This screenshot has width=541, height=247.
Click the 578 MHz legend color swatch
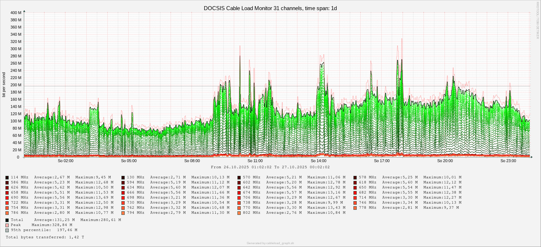[x=355, y=177]
